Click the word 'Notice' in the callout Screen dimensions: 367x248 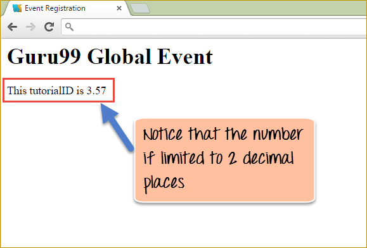(163, 134)
